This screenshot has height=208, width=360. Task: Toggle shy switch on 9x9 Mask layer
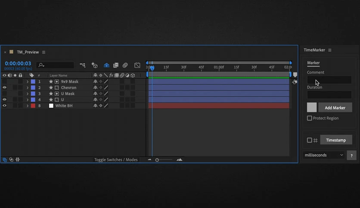[95, 82]
